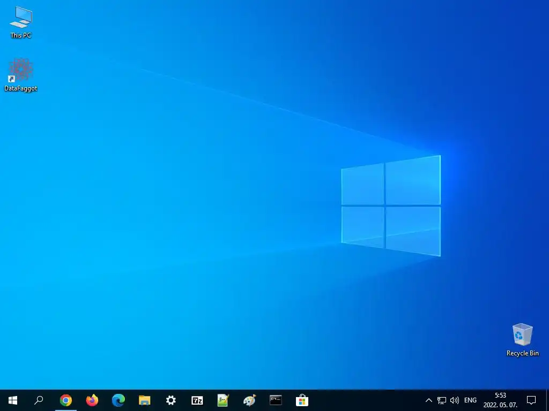549x411 pixels.
Task: Open taskbar Search magnifier
Action: click(x=39, y=400)
